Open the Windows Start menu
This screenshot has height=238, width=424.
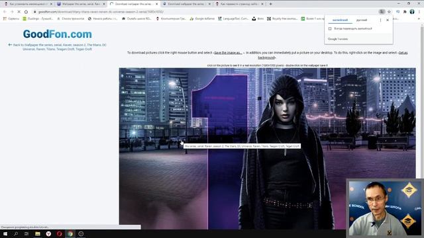tap(5, 233)
